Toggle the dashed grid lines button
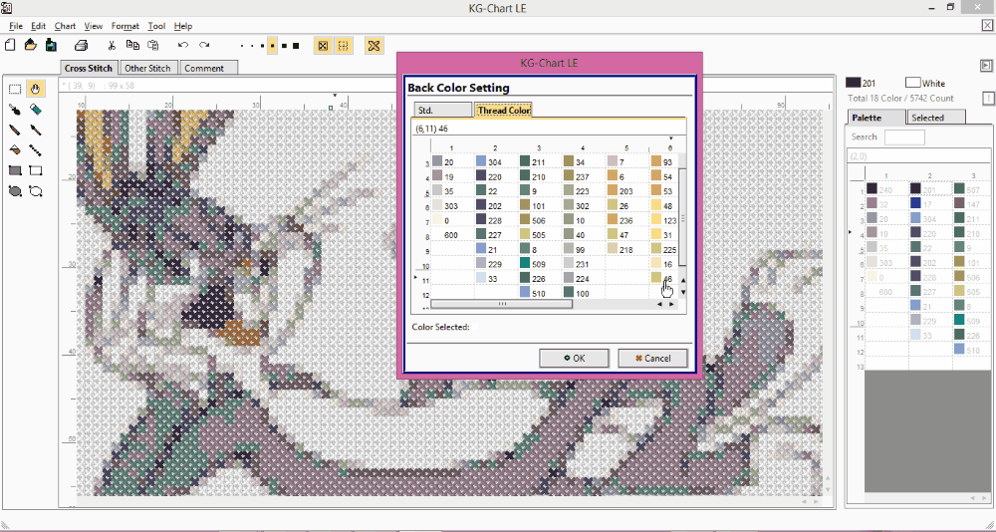The width and height of the screenshot is (996, 532). 343,46
